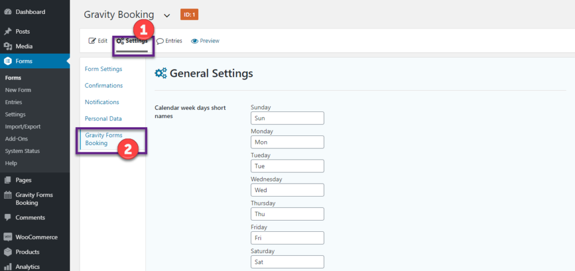Expand the Gravity Booking form switcher dropdown
Screen dimensions: 575x271
click(x=167, y=15)
